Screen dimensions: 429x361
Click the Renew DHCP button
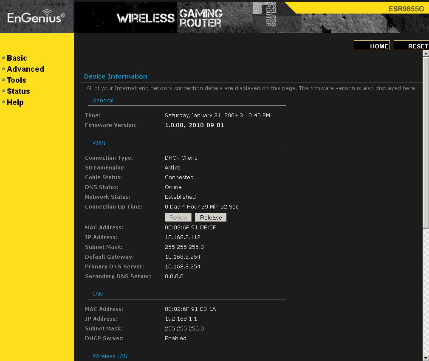[x=178, y=217]
